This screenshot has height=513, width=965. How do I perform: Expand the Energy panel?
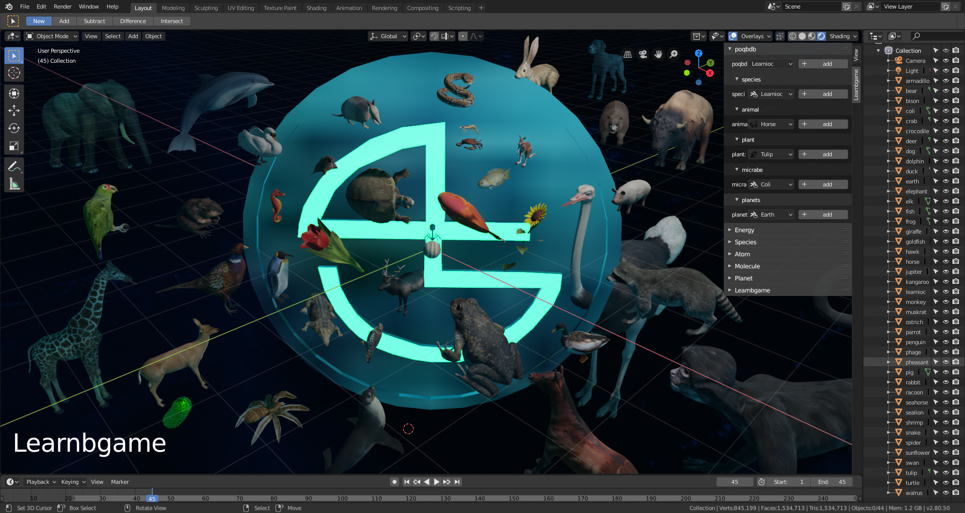[x=744, y=230]
